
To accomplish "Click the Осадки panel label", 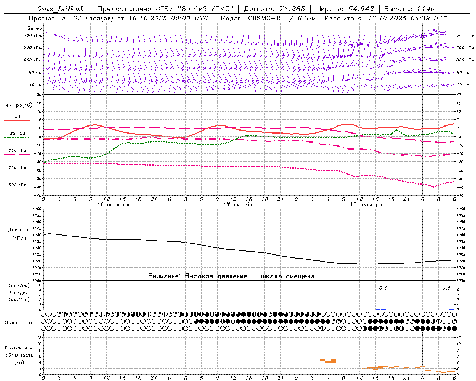I will point(19,292).
